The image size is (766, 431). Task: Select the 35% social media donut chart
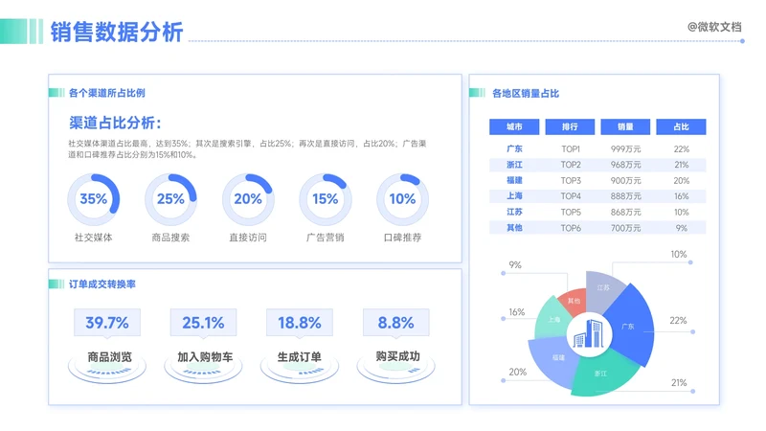click(94, 199)
